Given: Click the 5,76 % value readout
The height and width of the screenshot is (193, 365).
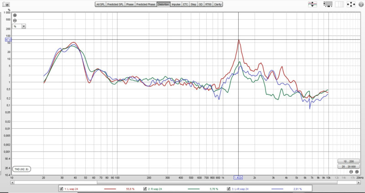Looking at the screenshot, I should tap(214, 189).
